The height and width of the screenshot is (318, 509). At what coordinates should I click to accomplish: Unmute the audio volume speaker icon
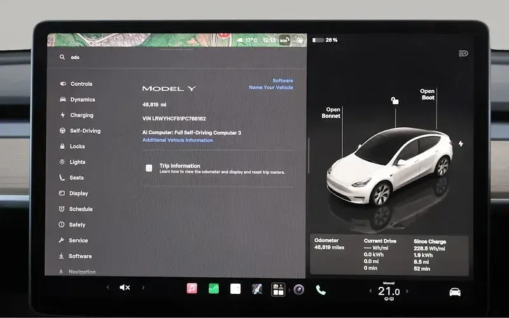pyautogui.click(x=125, y=287)
